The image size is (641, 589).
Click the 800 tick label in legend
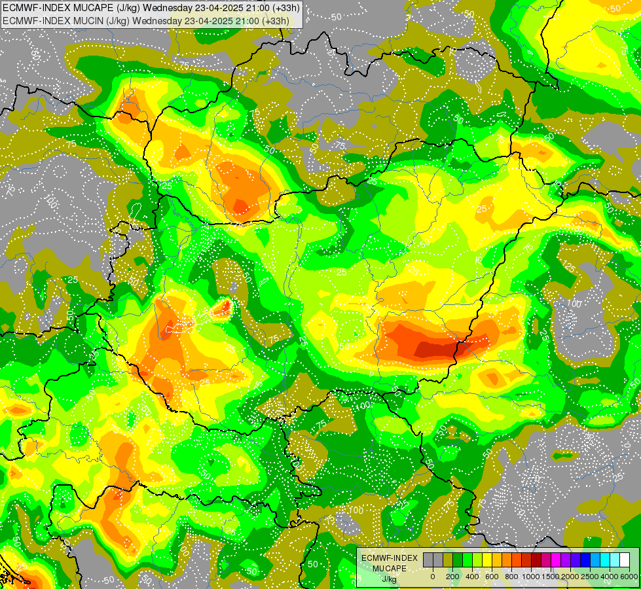511,577
